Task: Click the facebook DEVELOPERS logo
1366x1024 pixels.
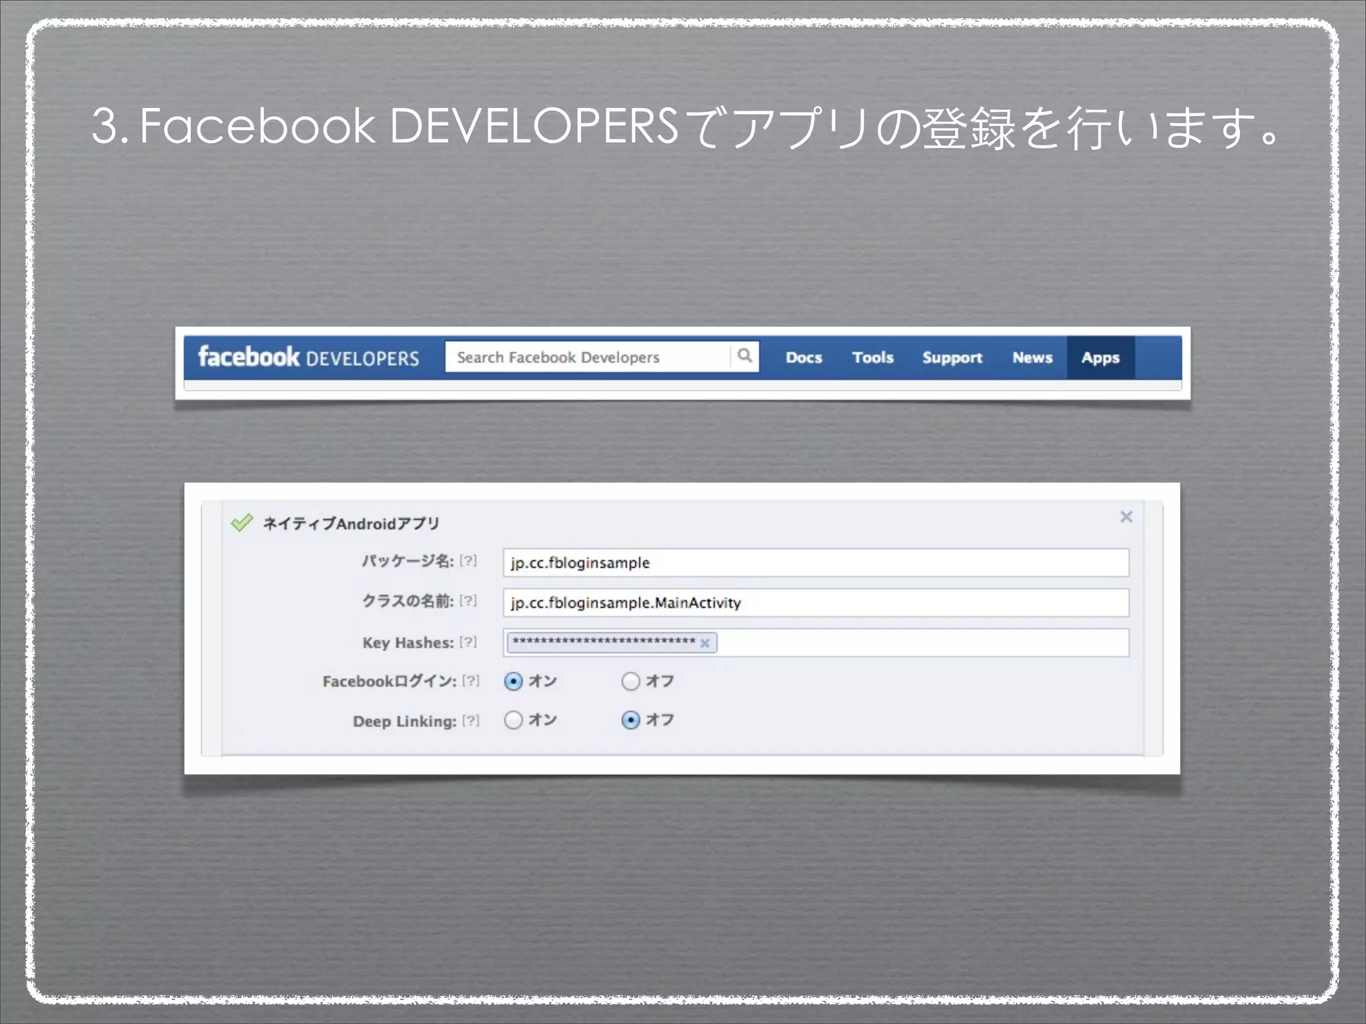Action: click(308, 357)
